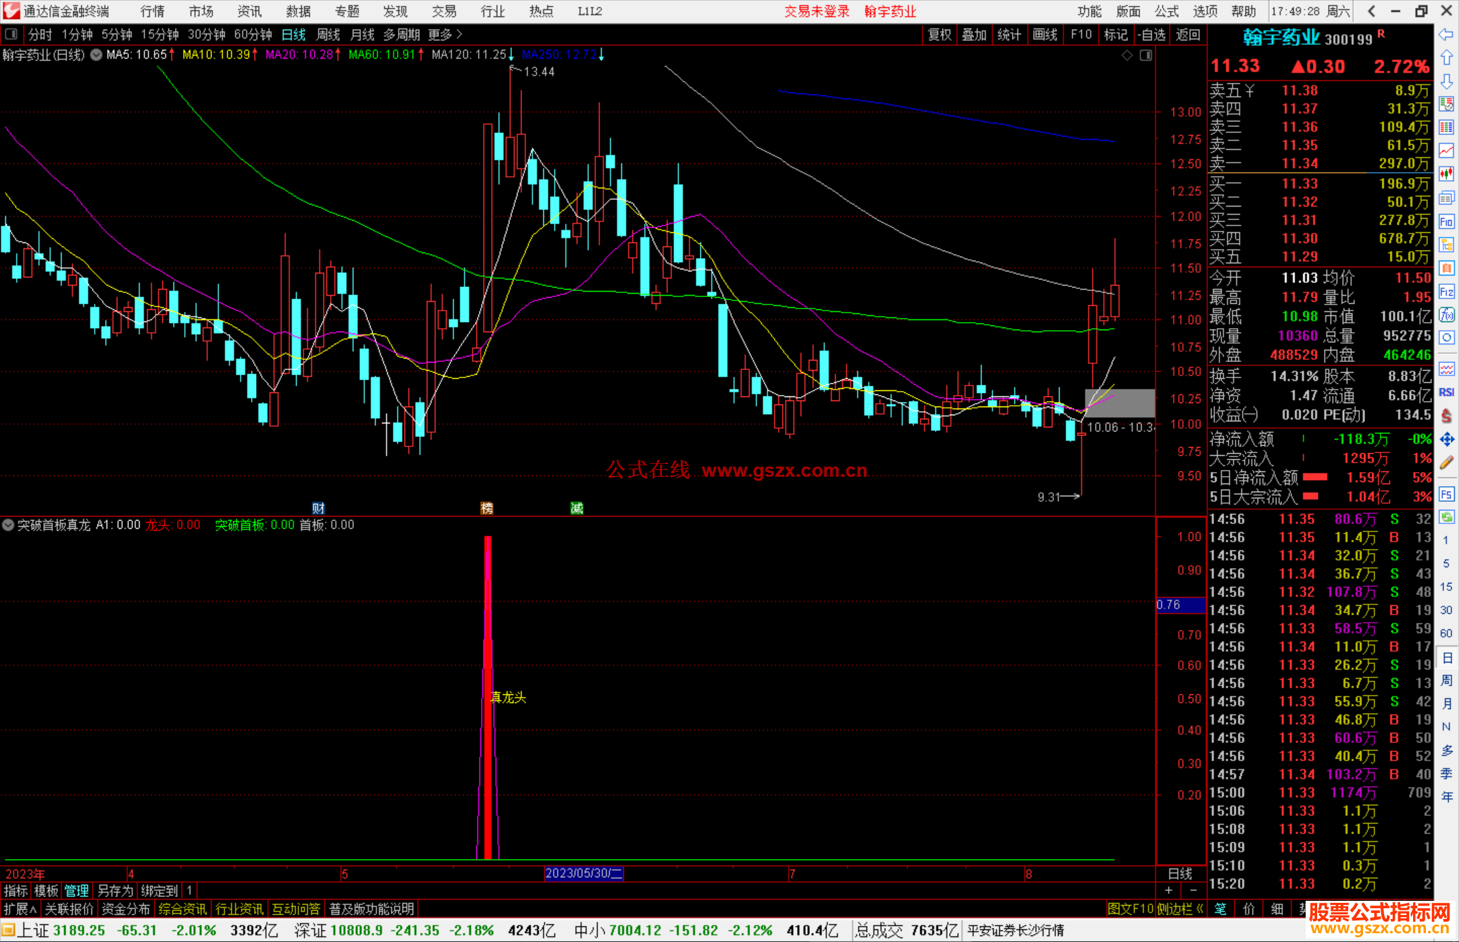Click the wave lines indicator sidebar icon
This screenshot has height=942, width=1459.
point(1446,369)
